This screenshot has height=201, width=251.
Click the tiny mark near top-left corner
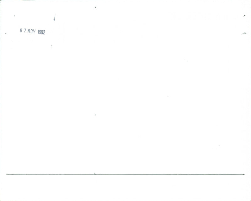pos(14,16)
